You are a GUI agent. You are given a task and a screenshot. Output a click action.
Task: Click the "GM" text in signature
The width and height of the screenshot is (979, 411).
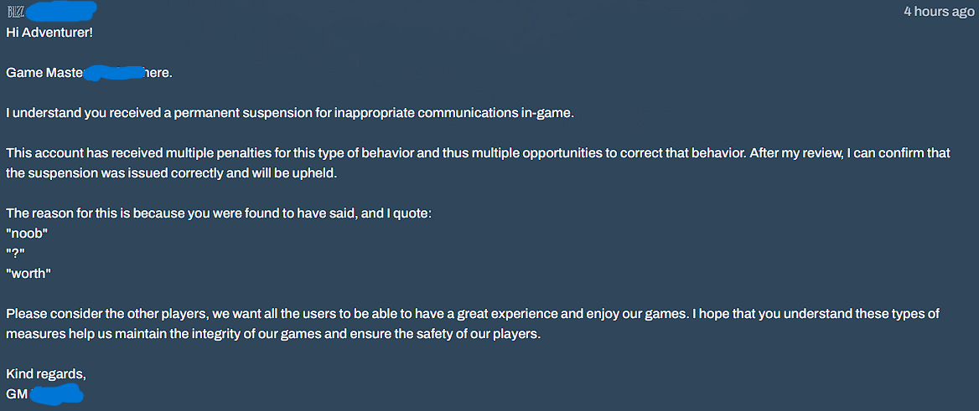coord(17,394)
